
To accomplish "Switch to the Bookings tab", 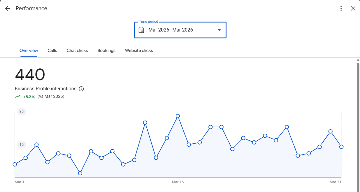I will [x=106, y=50].
